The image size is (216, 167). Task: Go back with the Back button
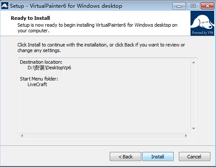click(125, 157)
